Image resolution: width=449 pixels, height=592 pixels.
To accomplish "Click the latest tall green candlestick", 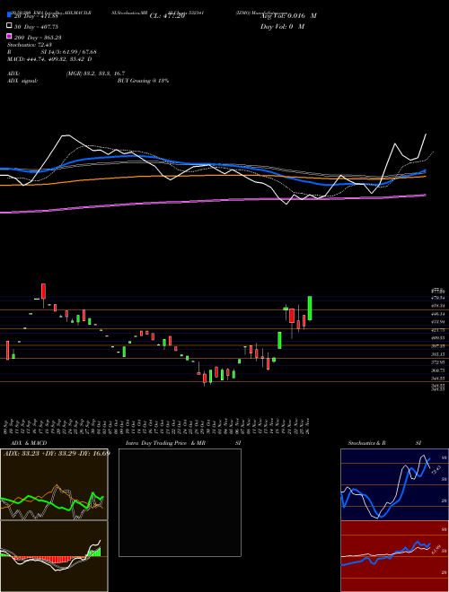I will (x=310, y=308).
